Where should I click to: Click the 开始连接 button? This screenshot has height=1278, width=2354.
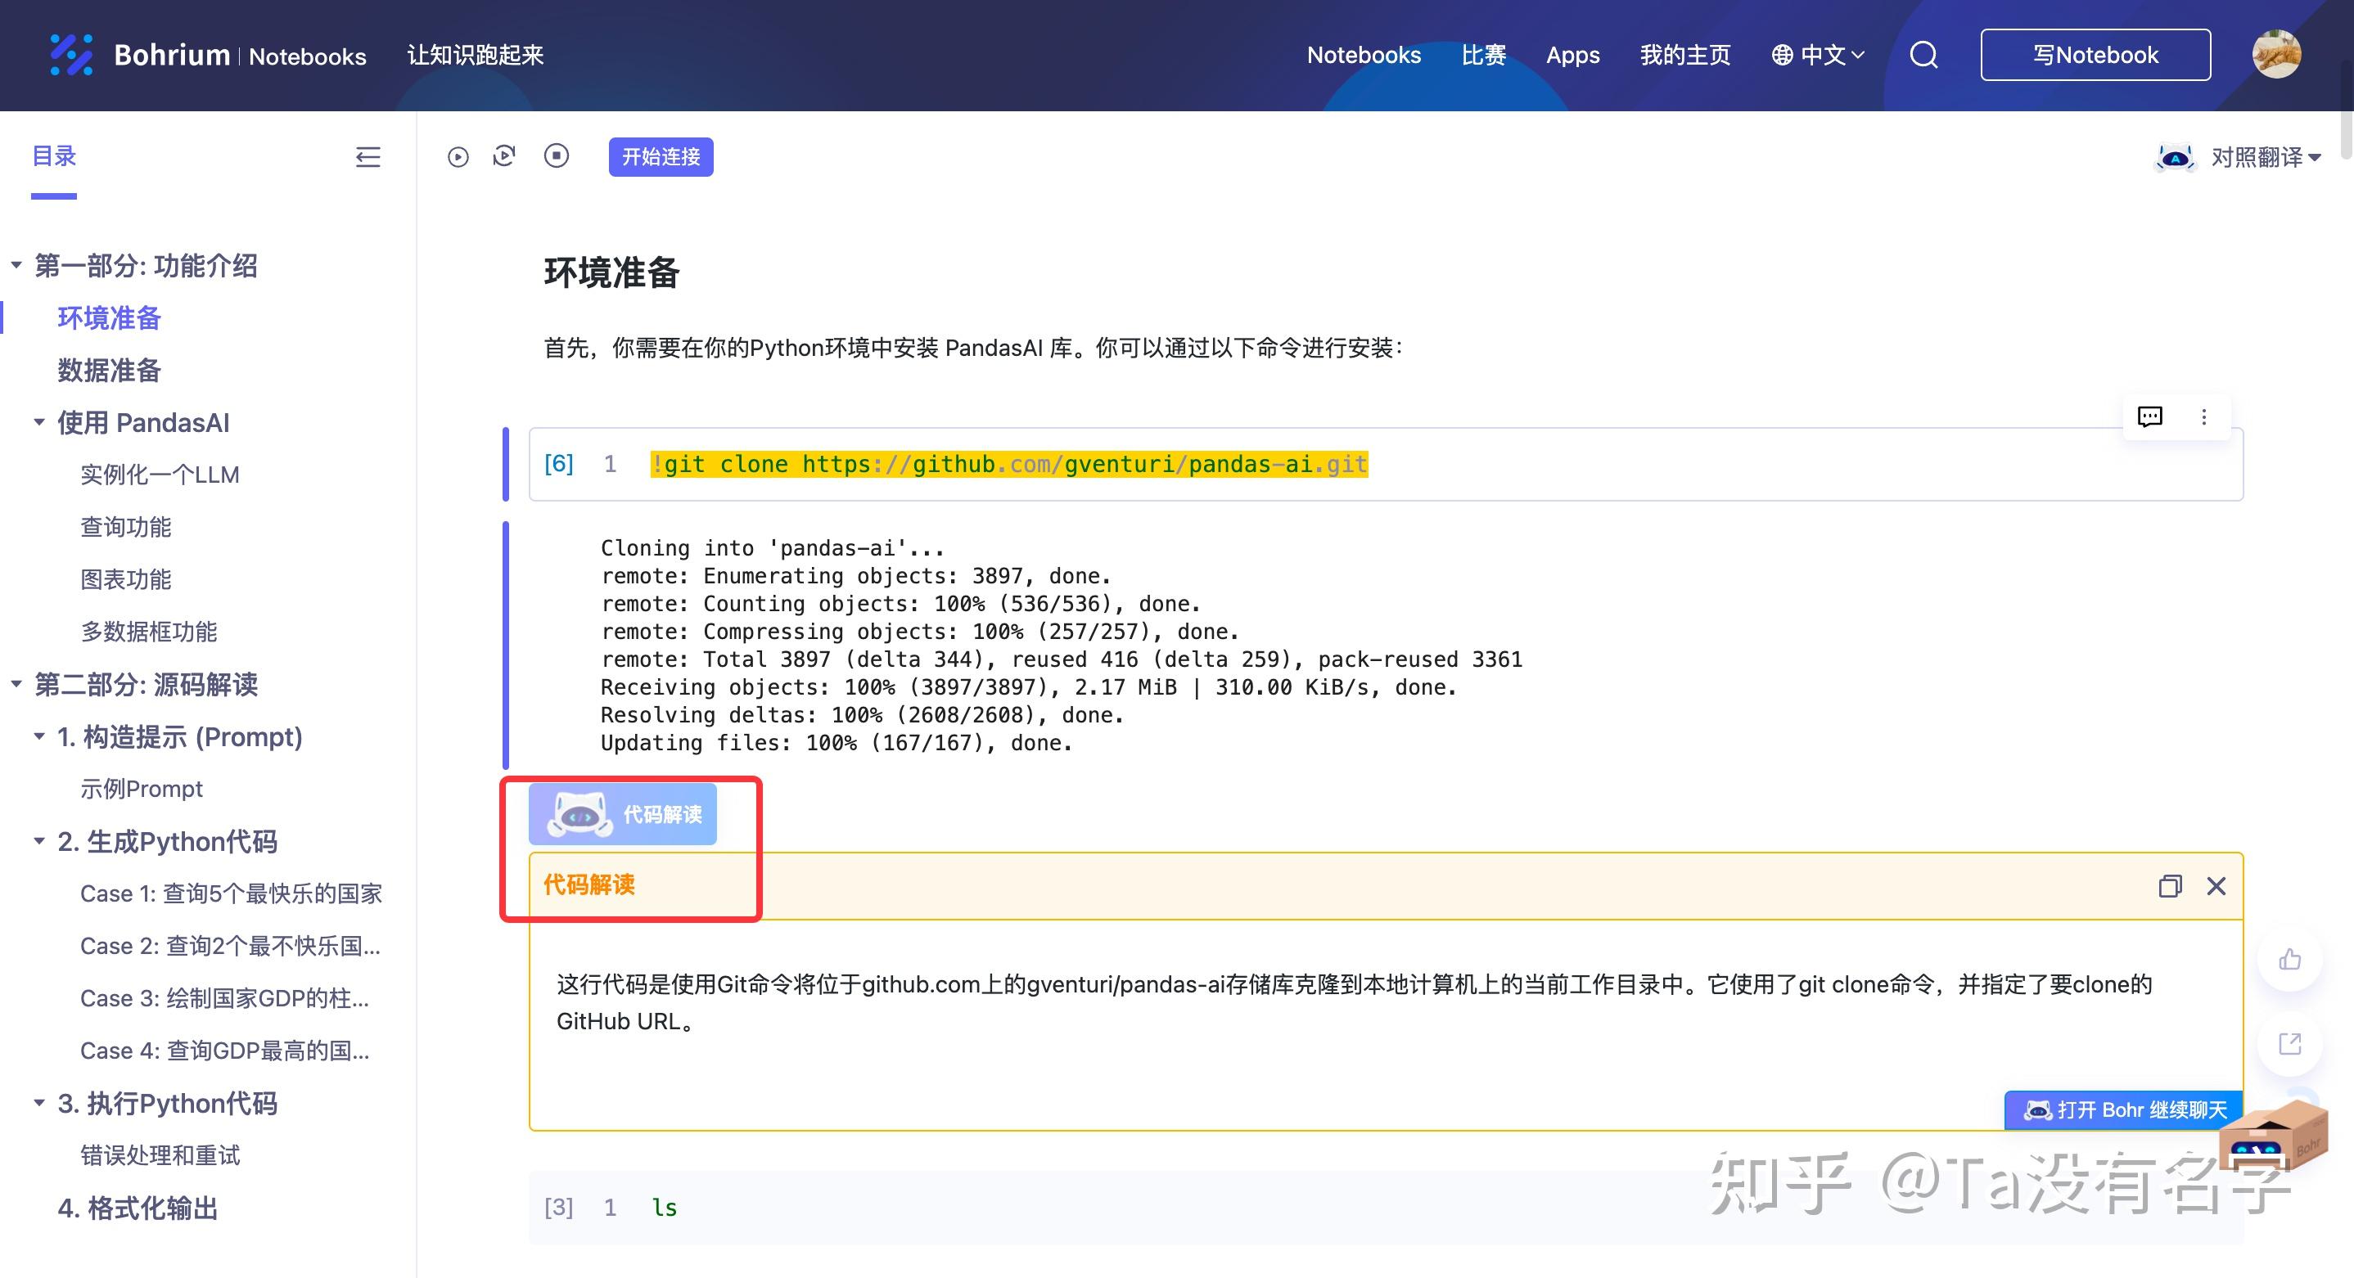tap(660, 156)
